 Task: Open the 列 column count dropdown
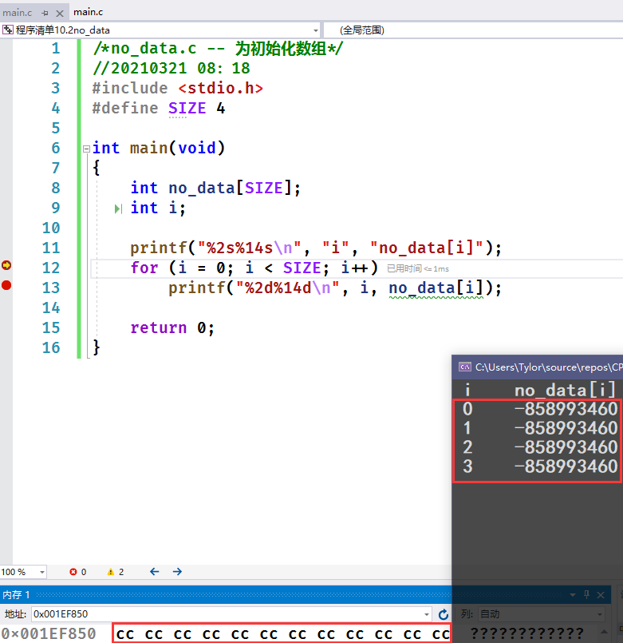tap(600, 614)
